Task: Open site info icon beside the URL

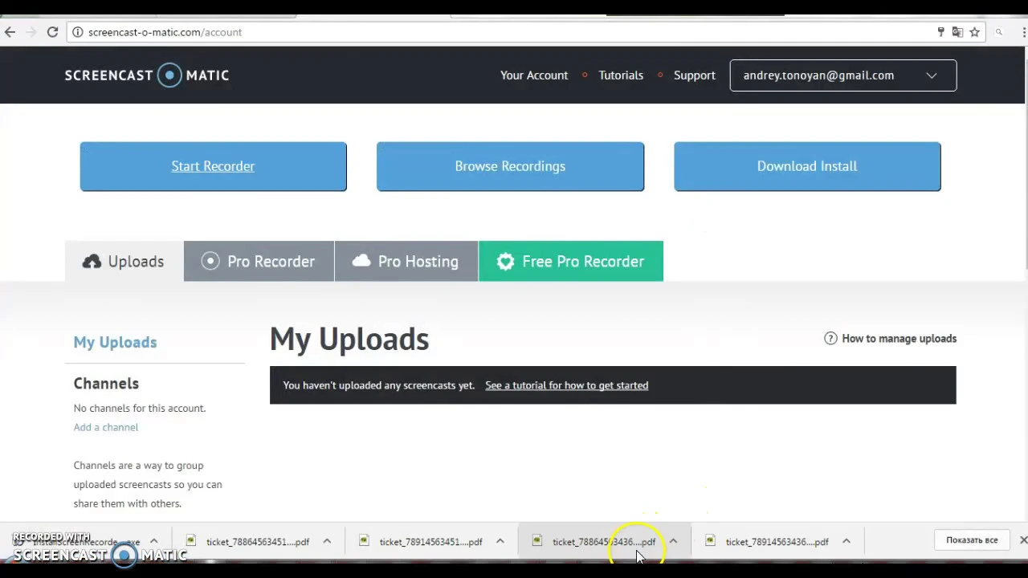Action: [78, 32]
